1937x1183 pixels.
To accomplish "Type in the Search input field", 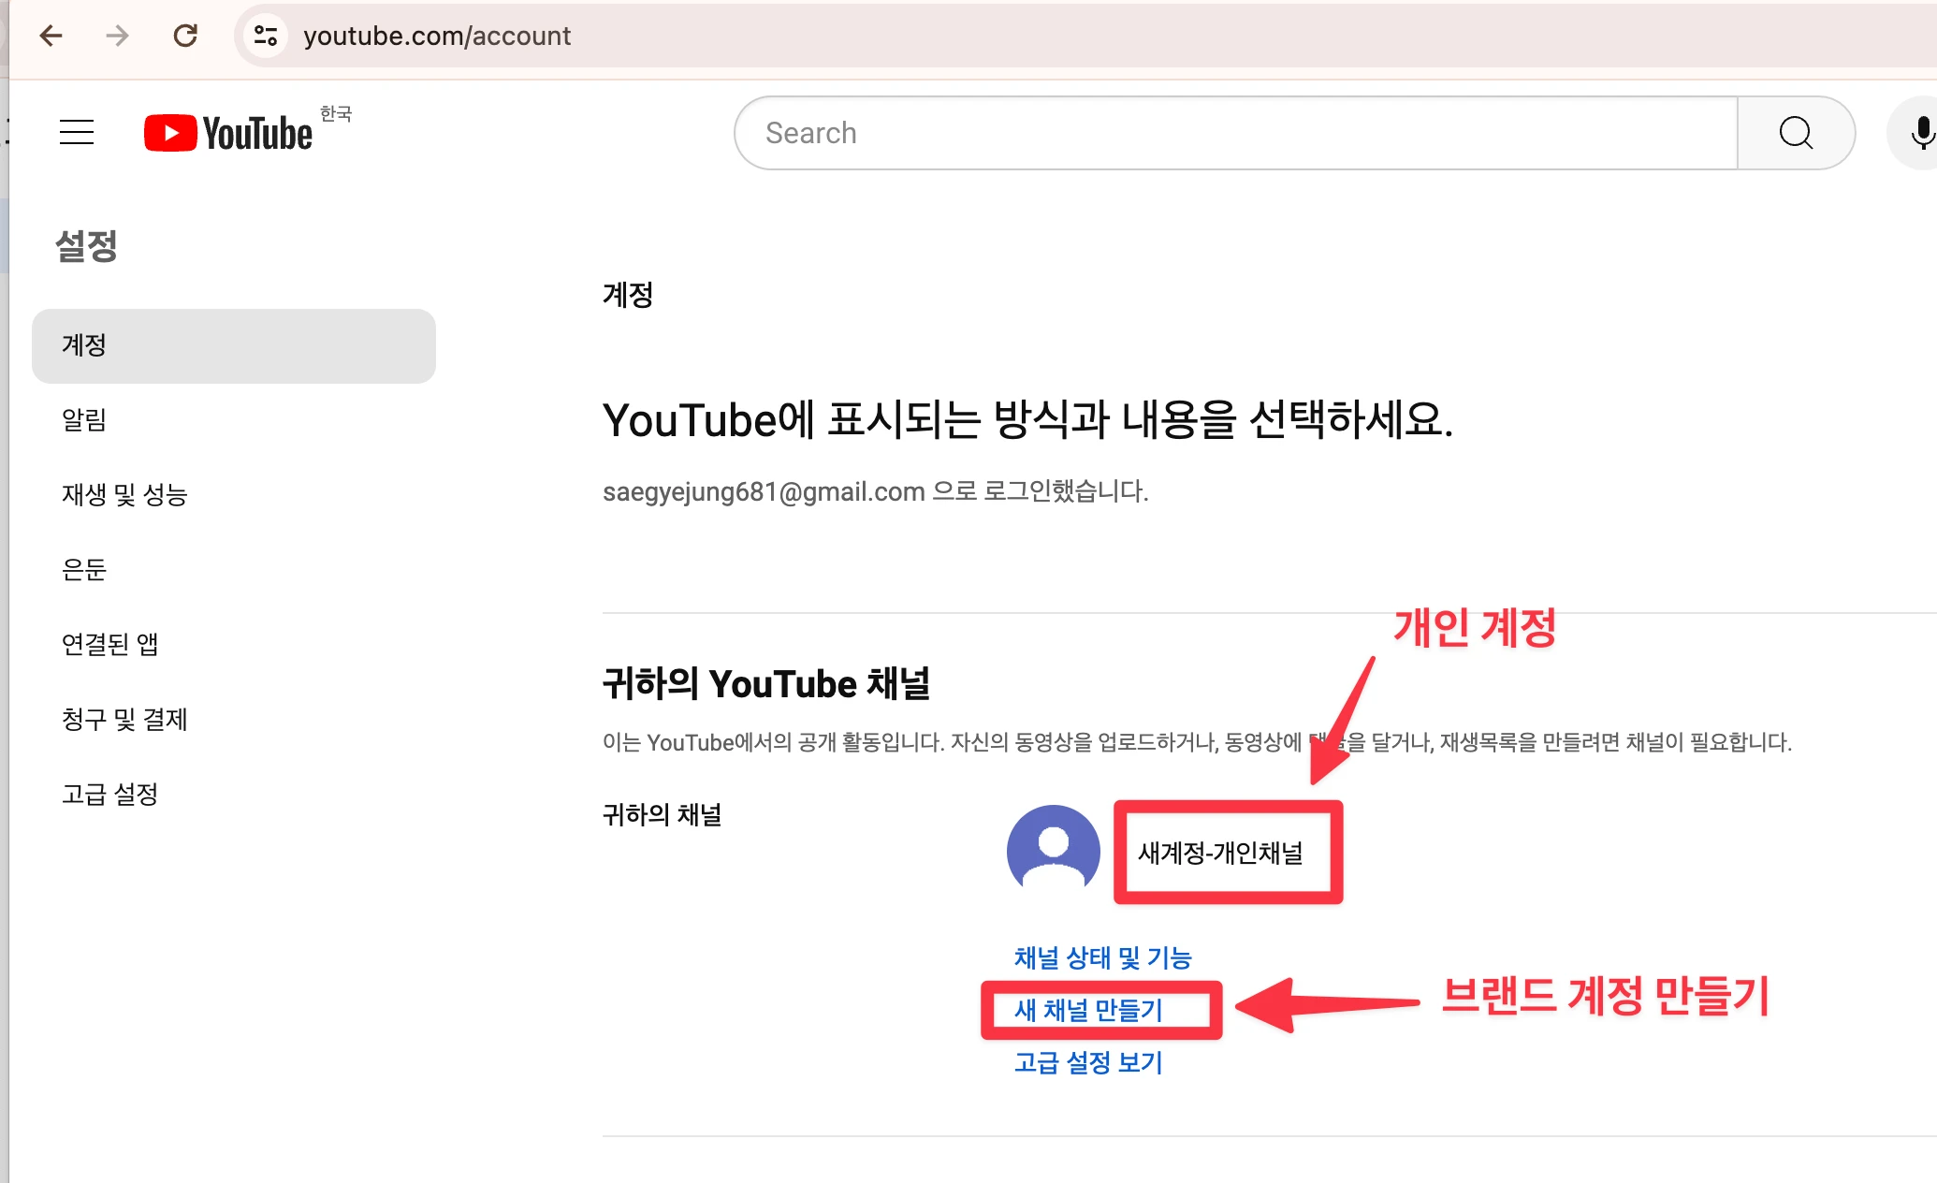I will (1235, 133).
